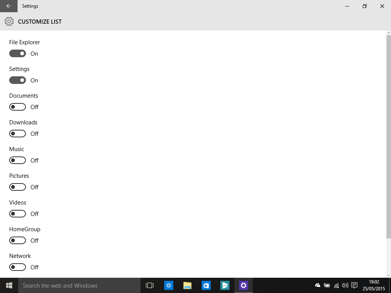Viewport: 391px width, 293px height.
Task: Turn off the Settings toggle
Action: 18,80
